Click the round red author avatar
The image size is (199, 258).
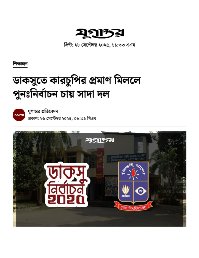tap(19, 115)
